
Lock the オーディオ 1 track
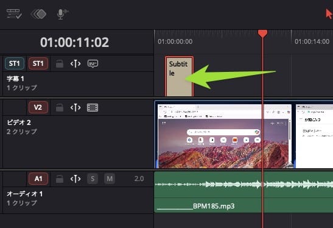[60, 179]
